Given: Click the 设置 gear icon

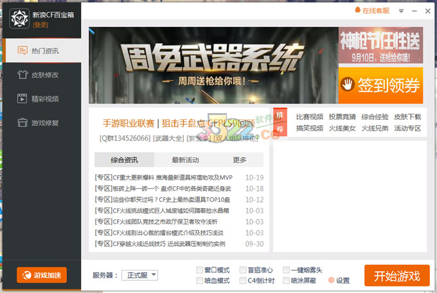Looking at the screenshot, I should pos(332,280).
